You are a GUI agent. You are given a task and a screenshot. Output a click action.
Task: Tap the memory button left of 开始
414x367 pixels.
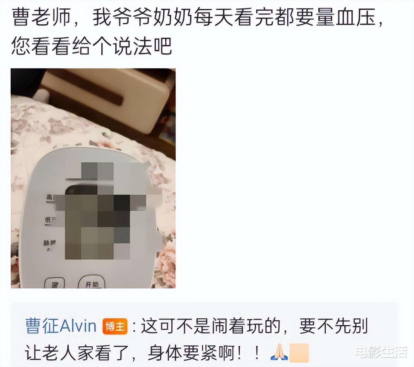(54, 283)
